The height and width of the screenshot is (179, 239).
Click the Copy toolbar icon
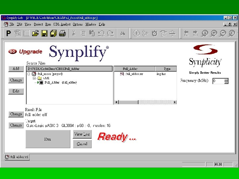point(83,33)
